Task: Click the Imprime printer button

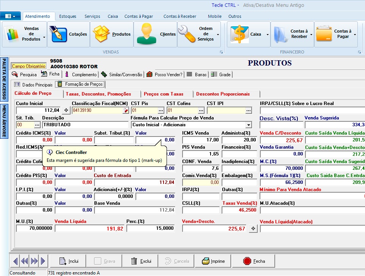Action: pyautogui.click(x=213, y=261)
